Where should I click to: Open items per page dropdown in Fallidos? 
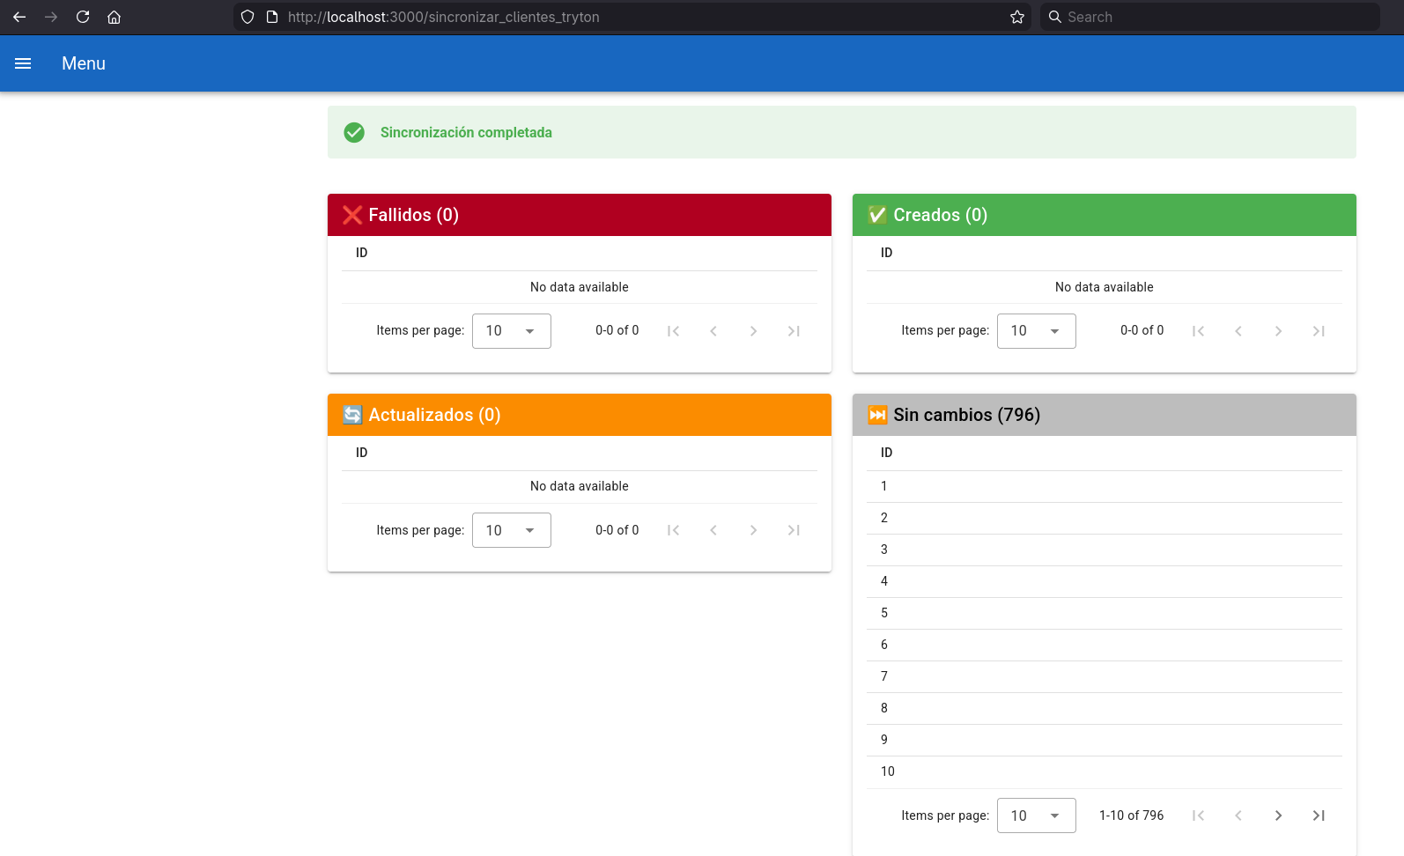click(x=511, y=331)
